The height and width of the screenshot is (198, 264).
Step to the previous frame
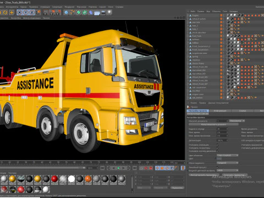pyautogui.click(x=113, y=168)
